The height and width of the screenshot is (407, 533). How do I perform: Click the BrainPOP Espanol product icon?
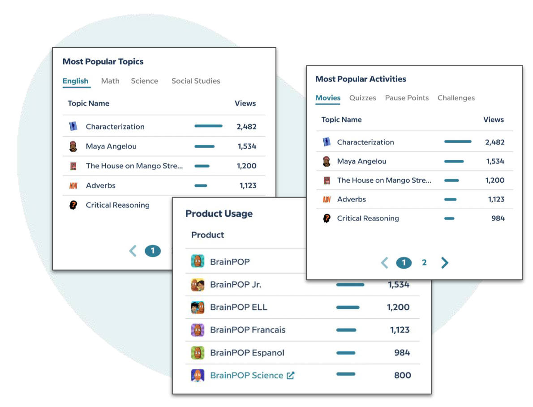[x=198, y=353]
